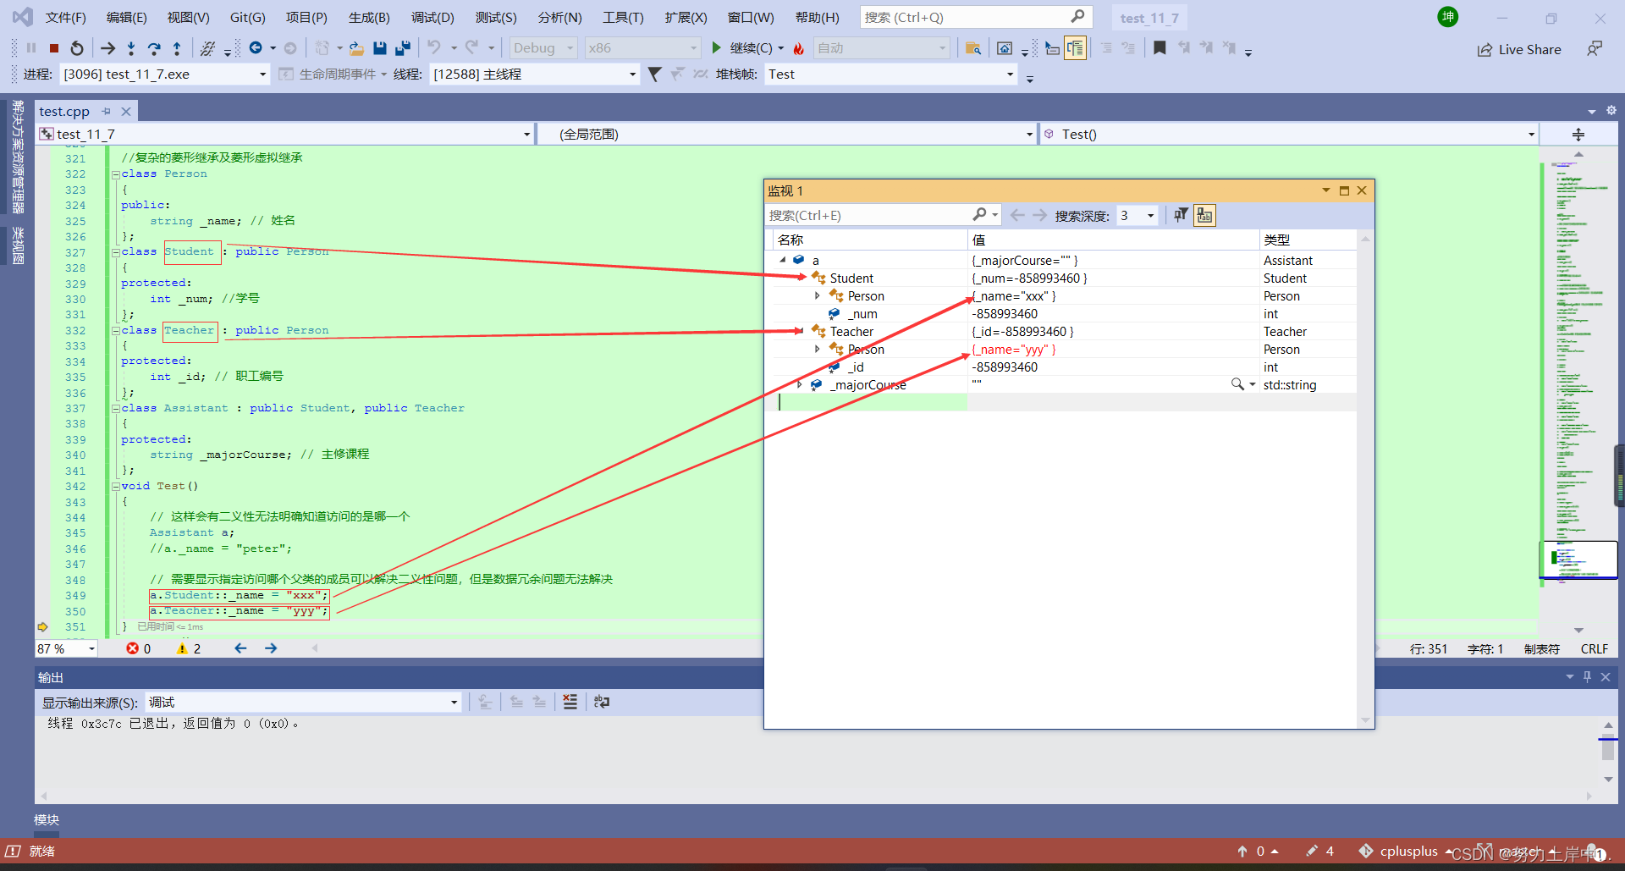Image resolution: width=1625 pixels, height=871 pixels.
Task: Click the Find in Files folder icon
Action: pos(973,48)
